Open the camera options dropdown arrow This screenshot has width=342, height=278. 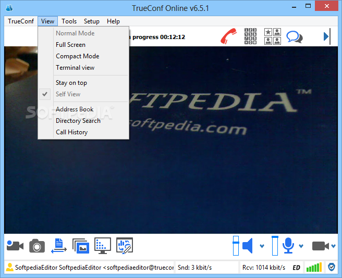333,246
